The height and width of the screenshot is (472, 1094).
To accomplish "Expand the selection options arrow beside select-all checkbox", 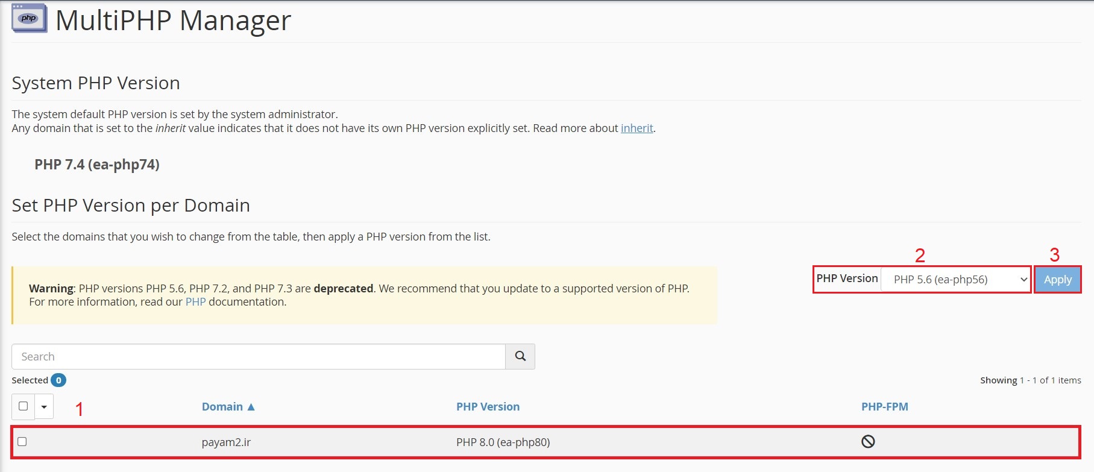I will [x=43, y=406].
